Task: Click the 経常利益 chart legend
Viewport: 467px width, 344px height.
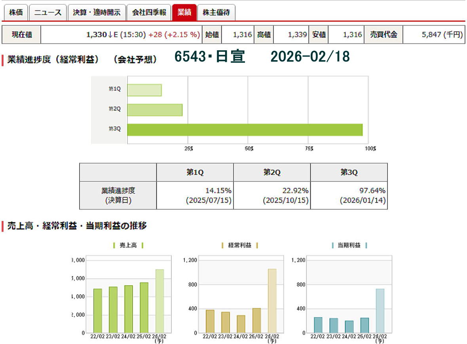Action: point(240,245)
